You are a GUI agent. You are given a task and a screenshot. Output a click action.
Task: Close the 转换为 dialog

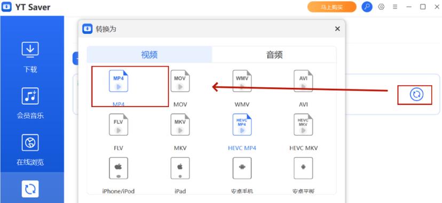[337, 29]
